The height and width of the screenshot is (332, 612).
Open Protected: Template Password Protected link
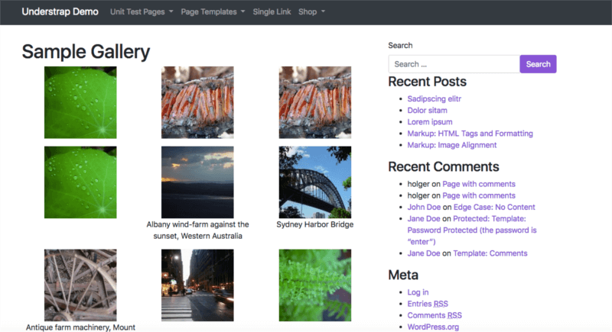click(x=472, y=230)
